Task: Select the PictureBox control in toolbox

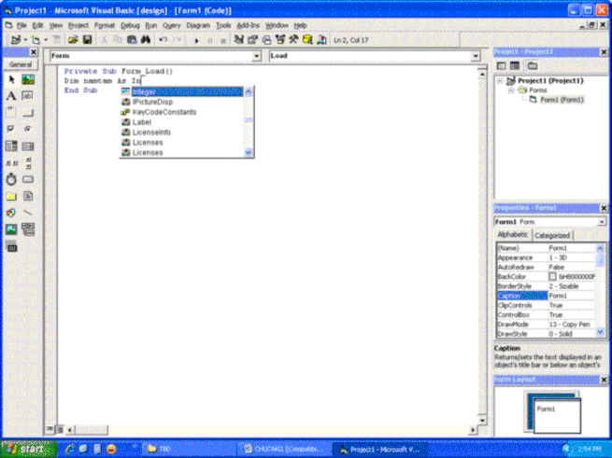Action: 28,79
